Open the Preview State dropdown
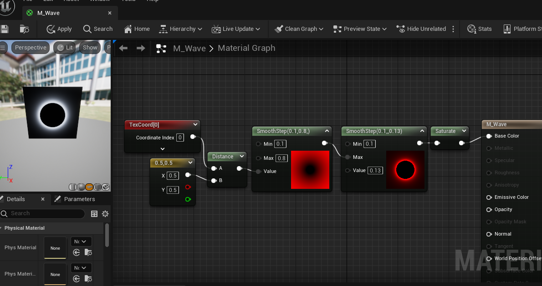542x286 pixels. 359,29
